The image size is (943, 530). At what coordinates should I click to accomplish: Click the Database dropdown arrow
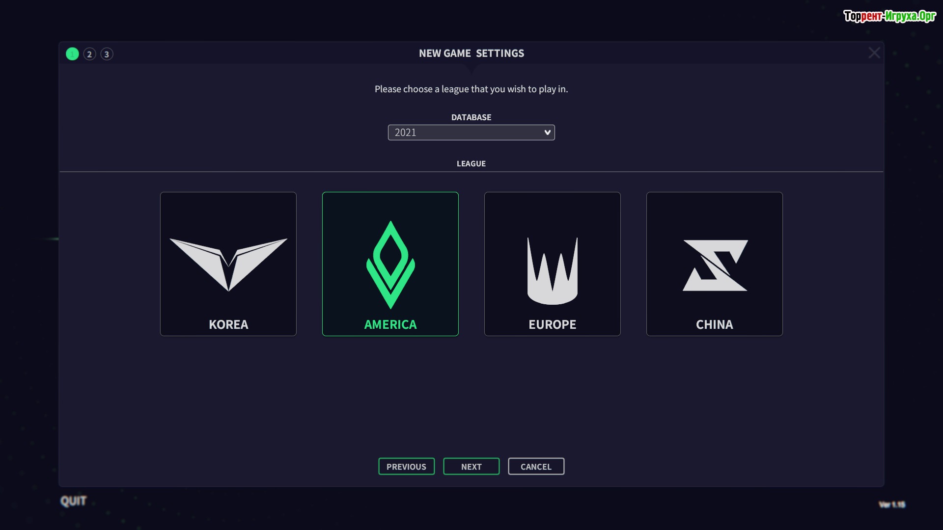(547, 132)
